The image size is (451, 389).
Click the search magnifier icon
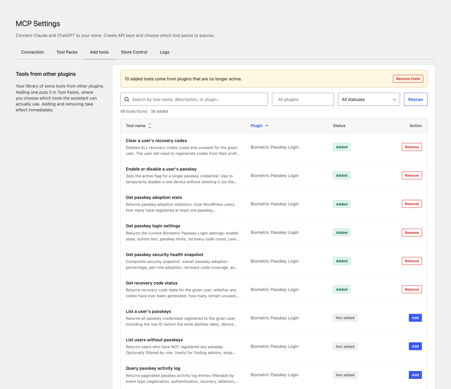(127, 99)
